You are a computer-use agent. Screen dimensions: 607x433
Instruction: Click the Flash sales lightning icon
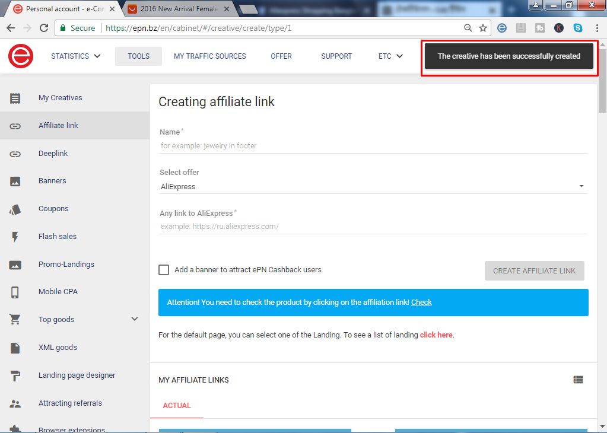(15, 237)
